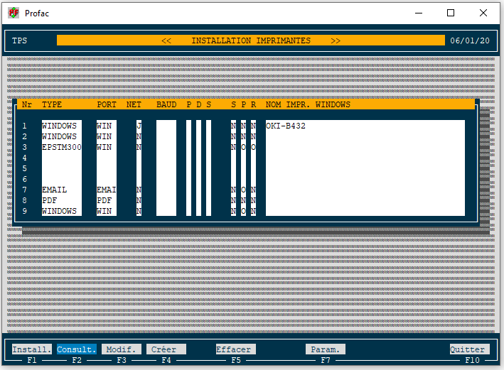Click the WINDOWS type in row 9
Screen dimensions: 504x370
(x=60, y=212)
